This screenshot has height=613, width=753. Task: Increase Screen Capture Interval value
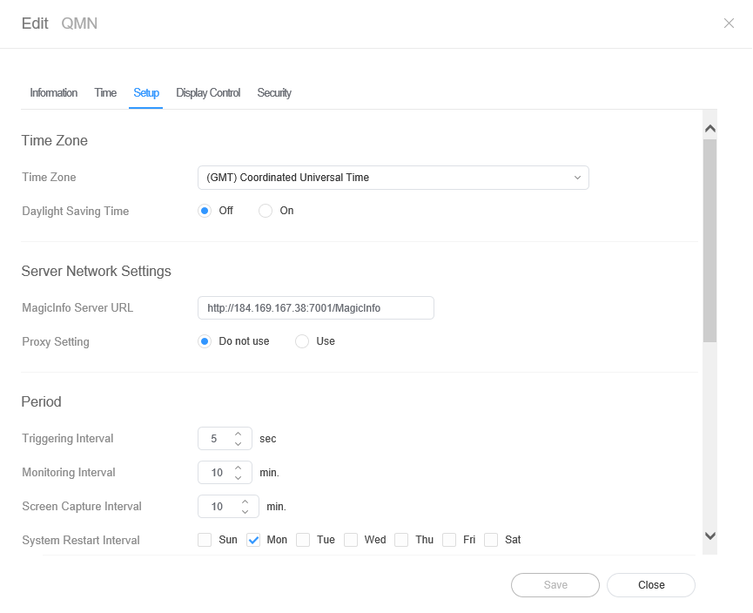point(245,502)
